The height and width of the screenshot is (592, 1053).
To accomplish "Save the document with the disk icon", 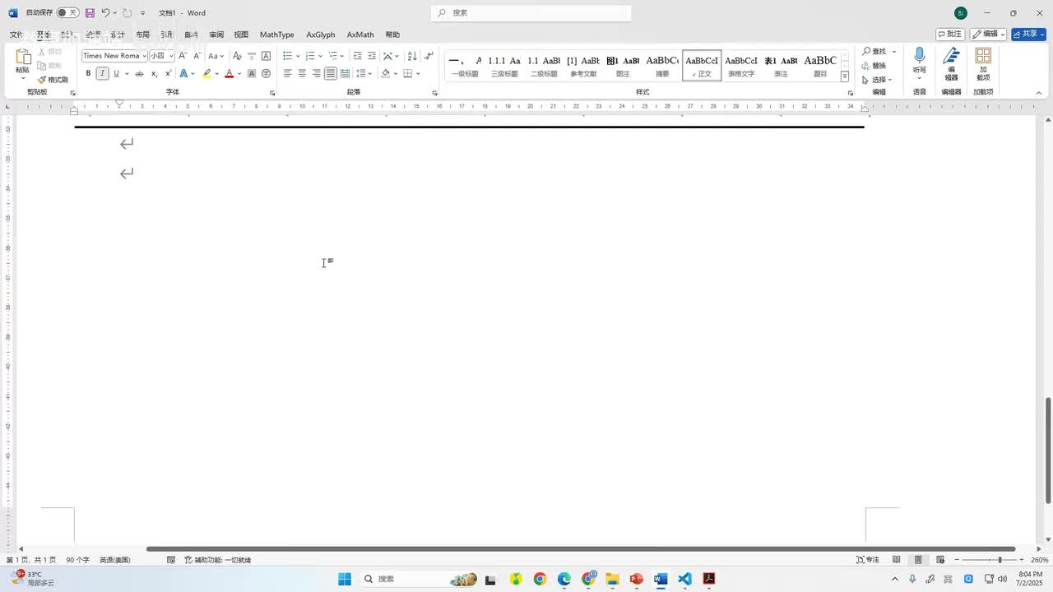I will point(90,13).
